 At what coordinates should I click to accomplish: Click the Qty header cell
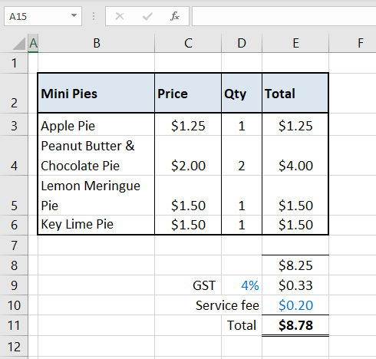[242, 94]
